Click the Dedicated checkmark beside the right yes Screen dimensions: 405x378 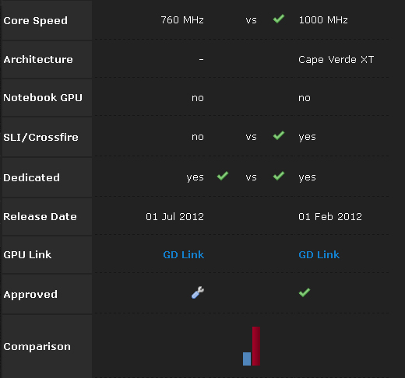[279, 176]
